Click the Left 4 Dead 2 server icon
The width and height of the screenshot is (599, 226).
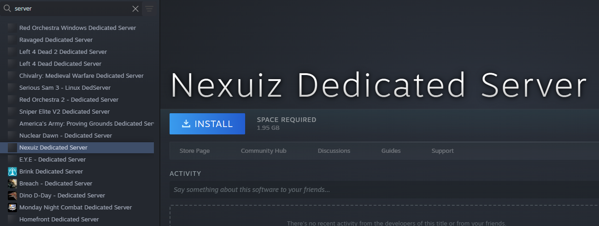coord(12,52)
